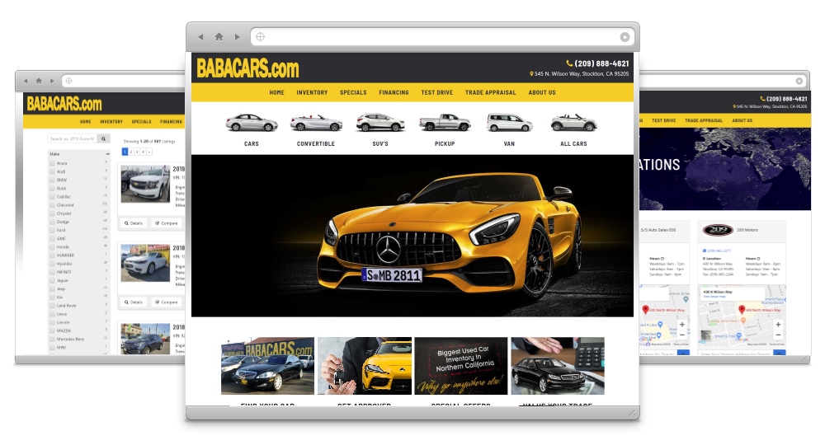825x445 pixels.
Task: Open the Get Approved car keys thumbnail
Action: click(x=365, y=366)
